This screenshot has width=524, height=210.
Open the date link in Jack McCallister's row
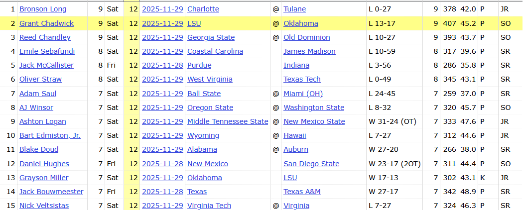tap(162, 65)
